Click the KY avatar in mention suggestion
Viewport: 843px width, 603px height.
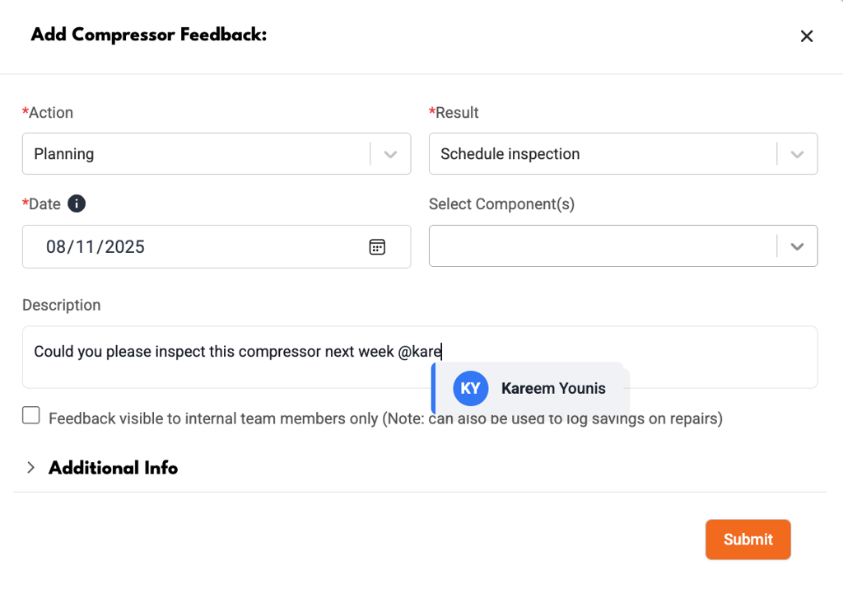[x=470, y=388]
